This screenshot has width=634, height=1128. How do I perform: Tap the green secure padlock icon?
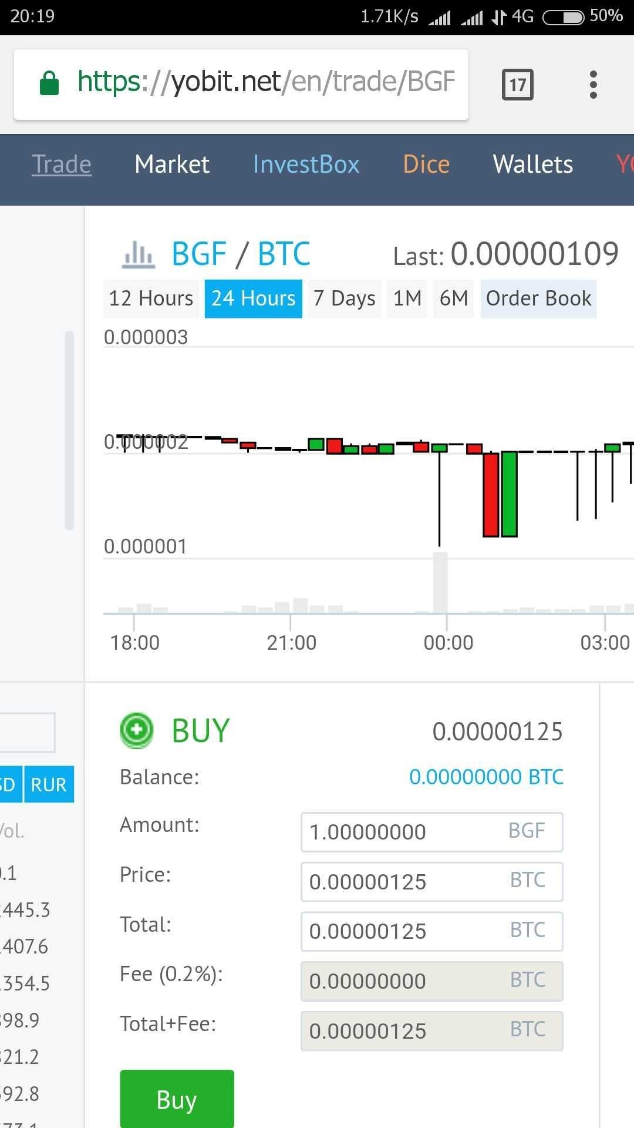(49, 83)
